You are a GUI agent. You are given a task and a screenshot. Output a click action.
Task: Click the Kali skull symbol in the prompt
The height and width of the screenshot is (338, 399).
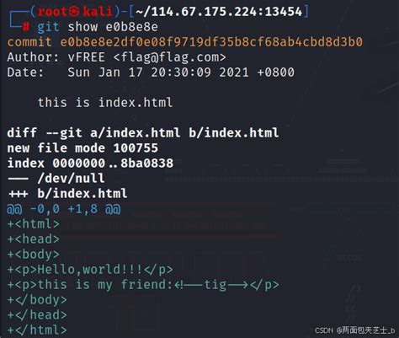pyautogui.click(x=74, y=12)
